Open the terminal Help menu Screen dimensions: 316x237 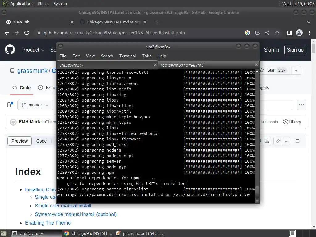[x=162, y=56]
